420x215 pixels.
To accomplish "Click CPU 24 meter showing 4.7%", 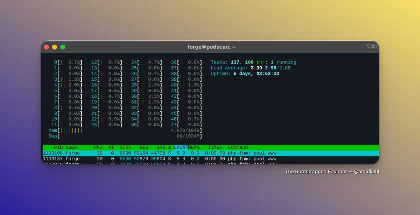I will [146, 62].
